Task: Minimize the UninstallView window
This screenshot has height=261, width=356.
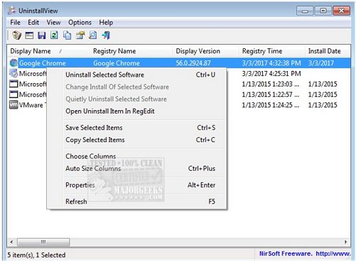Action: click(305, 11)
